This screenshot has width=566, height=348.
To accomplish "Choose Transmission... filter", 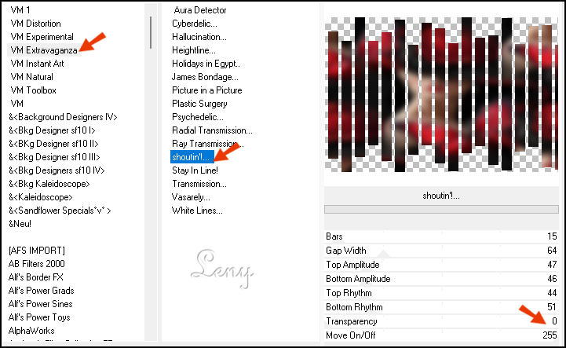I will [199, 184].
